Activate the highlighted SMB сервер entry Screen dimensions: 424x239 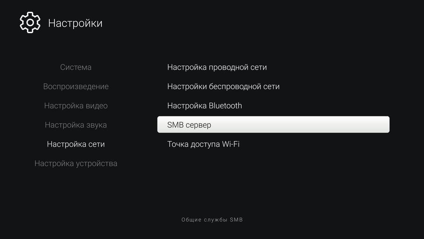(273, 125)
